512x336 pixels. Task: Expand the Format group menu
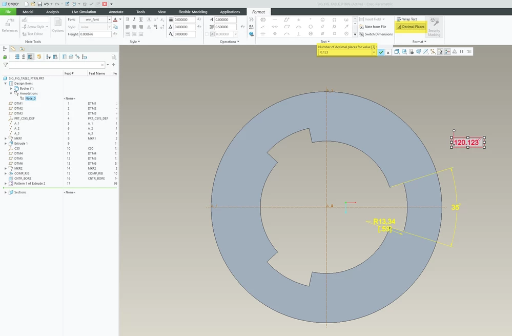click(x=419, y=42)
